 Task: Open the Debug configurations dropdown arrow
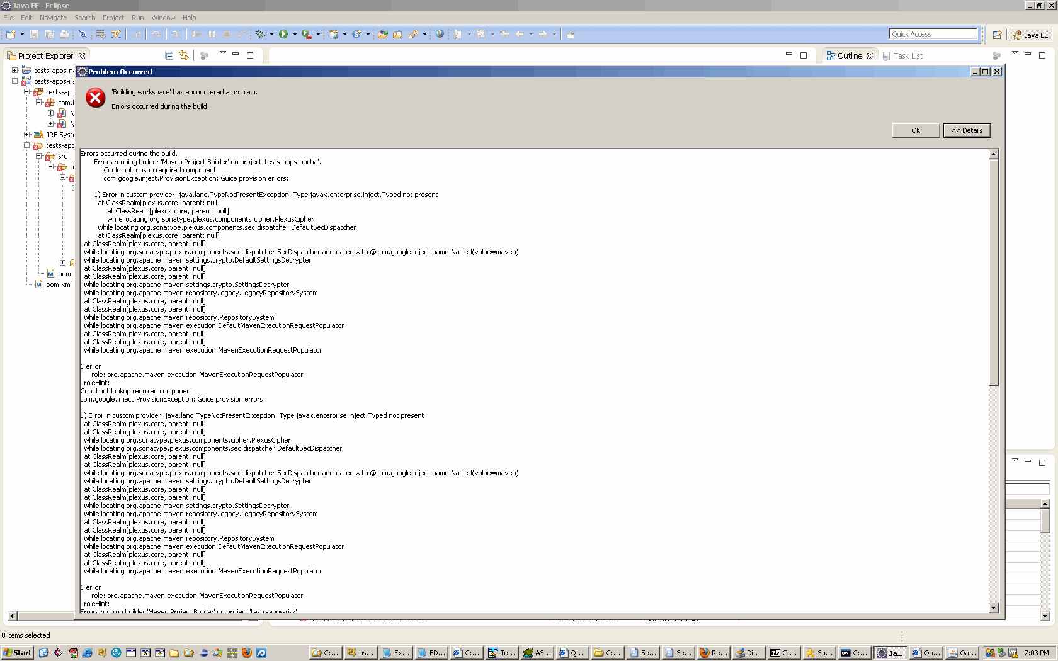coord(271,35)
